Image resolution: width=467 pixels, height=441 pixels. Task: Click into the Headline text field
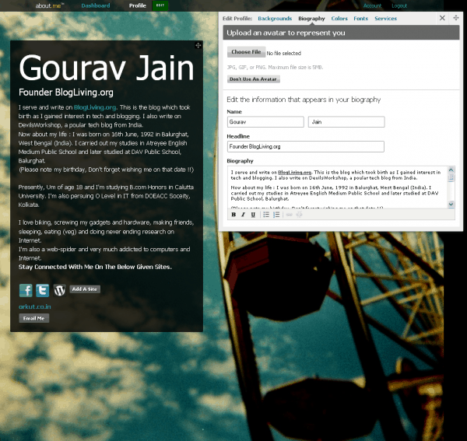click(305, 146)
